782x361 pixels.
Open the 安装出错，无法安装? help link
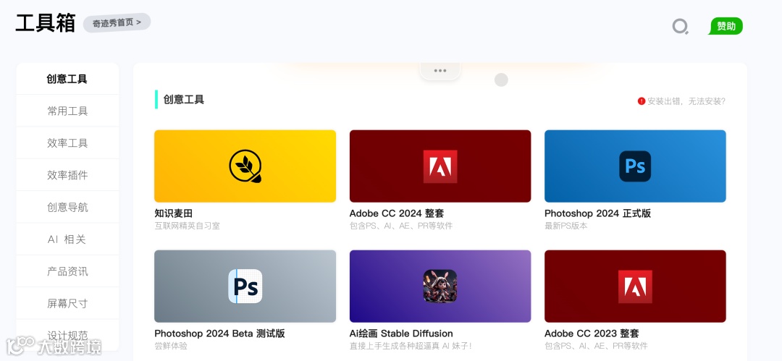(x=686, y=101)
